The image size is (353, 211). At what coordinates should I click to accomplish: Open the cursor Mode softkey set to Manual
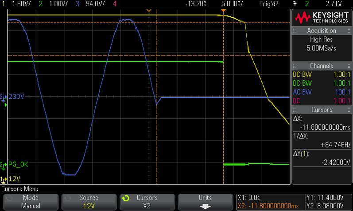pos(31,202)
